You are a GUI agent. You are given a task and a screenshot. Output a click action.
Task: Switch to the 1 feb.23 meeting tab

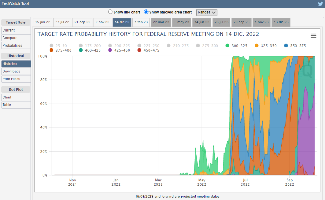(x=141, y=22)
